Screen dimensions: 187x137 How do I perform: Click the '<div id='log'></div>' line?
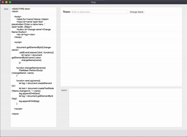pos(26,35)
